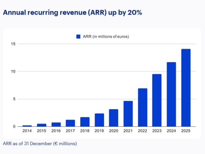Click the 'ARR (in millions of euros)' legend label
This screenshot has height=154, width=205.
coord(106,36)
